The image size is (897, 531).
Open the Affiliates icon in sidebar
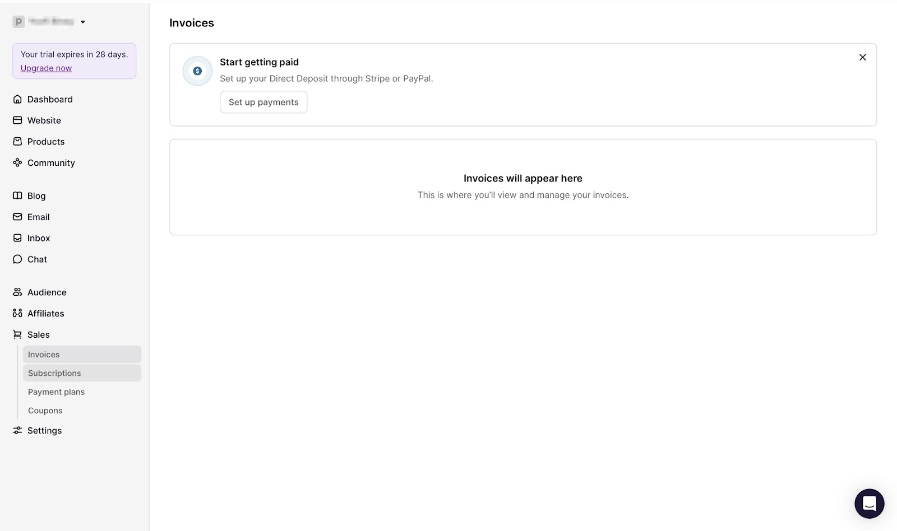[17, 314]
